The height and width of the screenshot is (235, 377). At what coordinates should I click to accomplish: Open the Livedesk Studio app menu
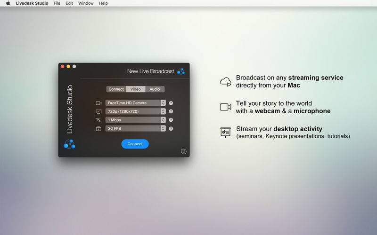click(32, 3)
